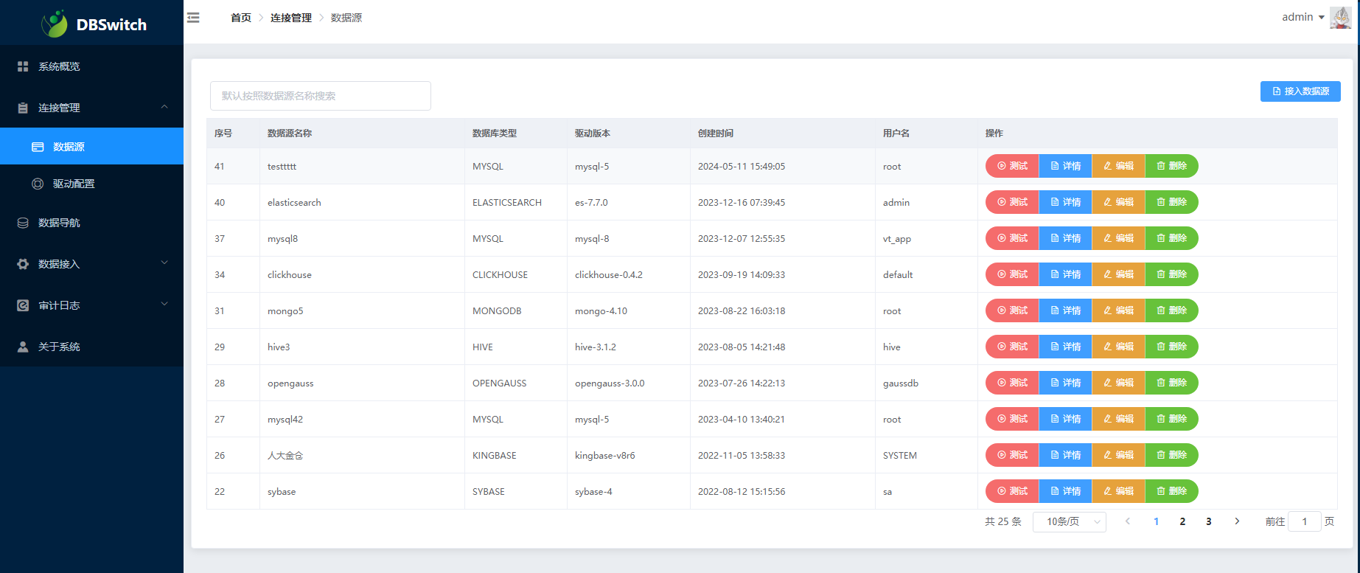Click the DBSwitch logo icon
This screenshot has height=573, width=1360.
tap(55, 24)
